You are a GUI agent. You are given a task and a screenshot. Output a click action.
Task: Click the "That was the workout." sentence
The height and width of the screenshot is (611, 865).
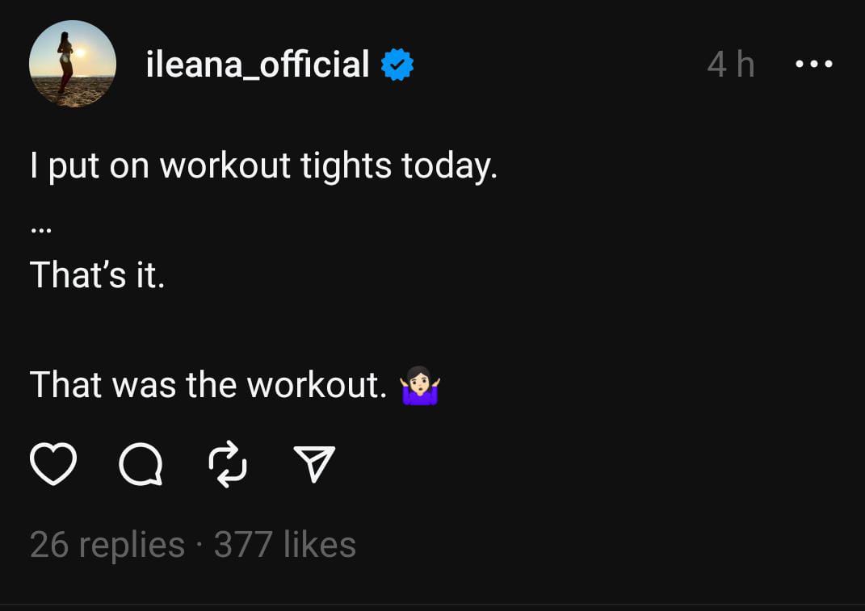point(208,385)
